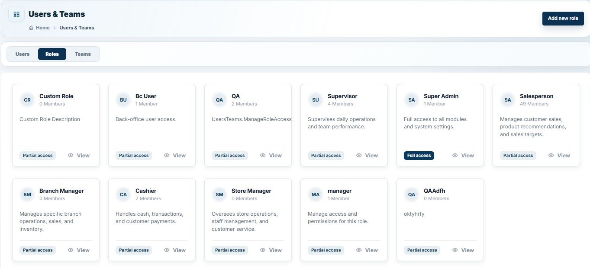
Task: Click the Supervisor role title
Action: coord(342,96)
